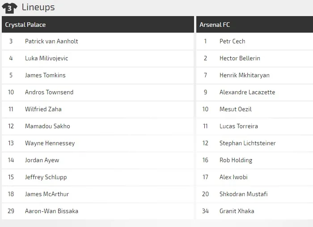Click on Luka Milivojevic's name
This screenshot has height=227, width=313.
click(47, 58)
